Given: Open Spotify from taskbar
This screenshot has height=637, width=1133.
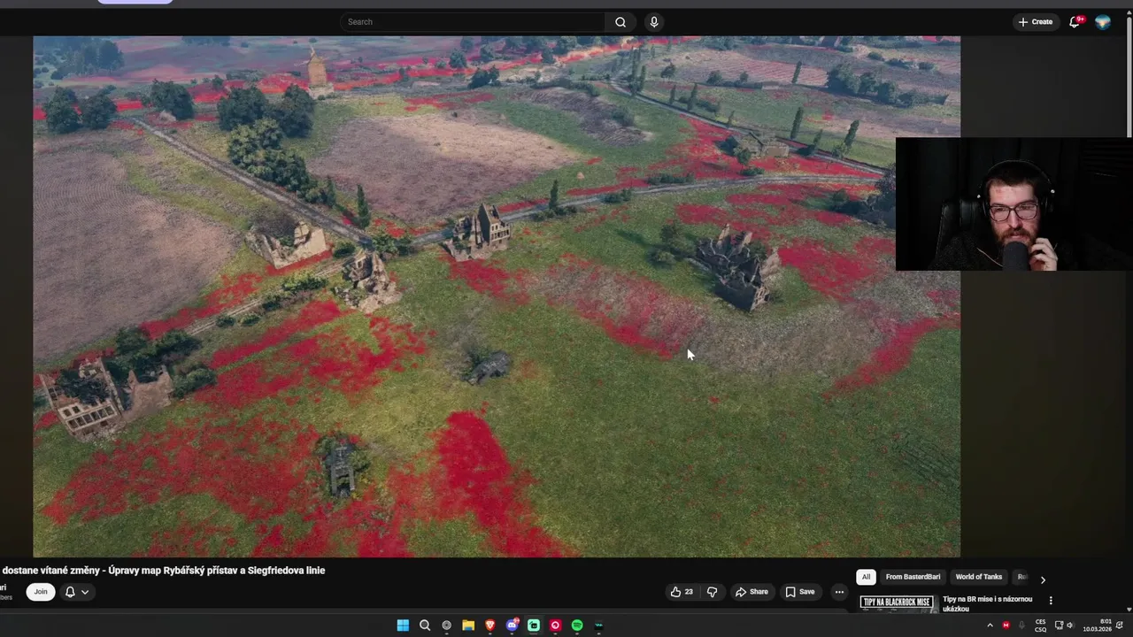Looking at the screenshot, I should [x=577, y=625].
